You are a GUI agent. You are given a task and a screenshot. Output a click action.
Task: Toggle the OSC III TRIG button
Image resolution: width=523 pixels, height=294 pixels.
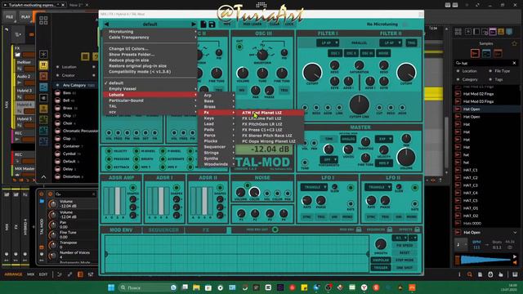pos(284,90)
